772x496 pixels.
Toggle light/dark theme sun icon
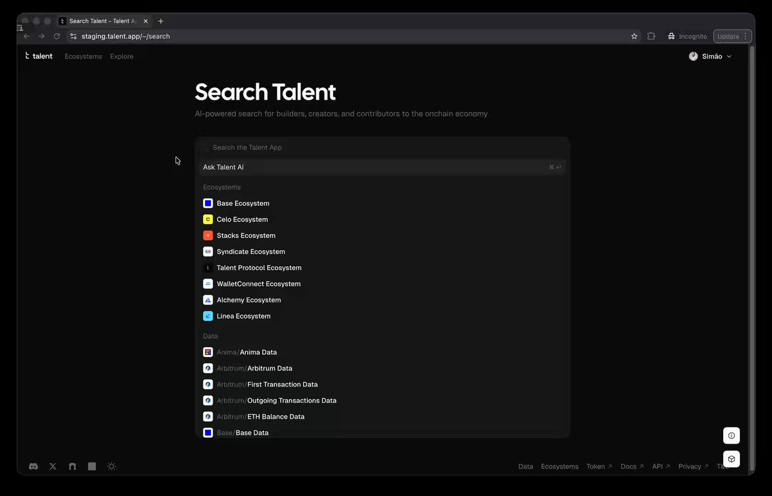[112, 466]
